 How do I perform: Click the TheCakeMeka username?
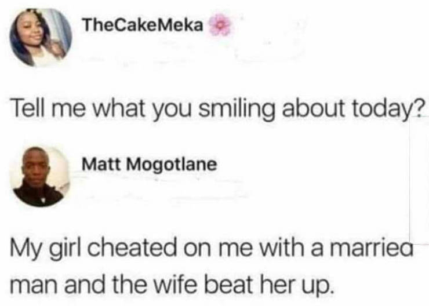pos(143,25)
